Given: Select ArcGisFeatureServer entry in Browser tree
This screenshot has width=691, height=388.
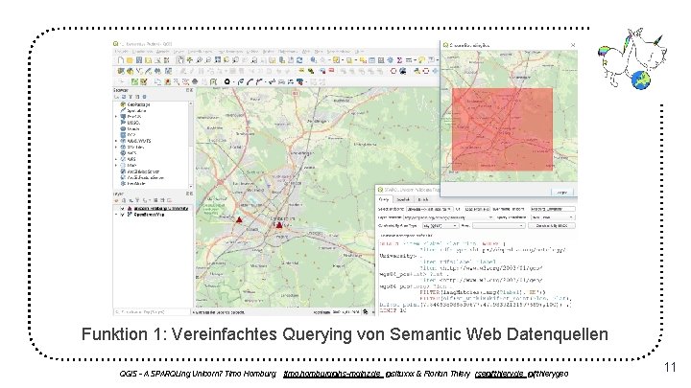Looking at the screenshot, I should click(146, 178).
